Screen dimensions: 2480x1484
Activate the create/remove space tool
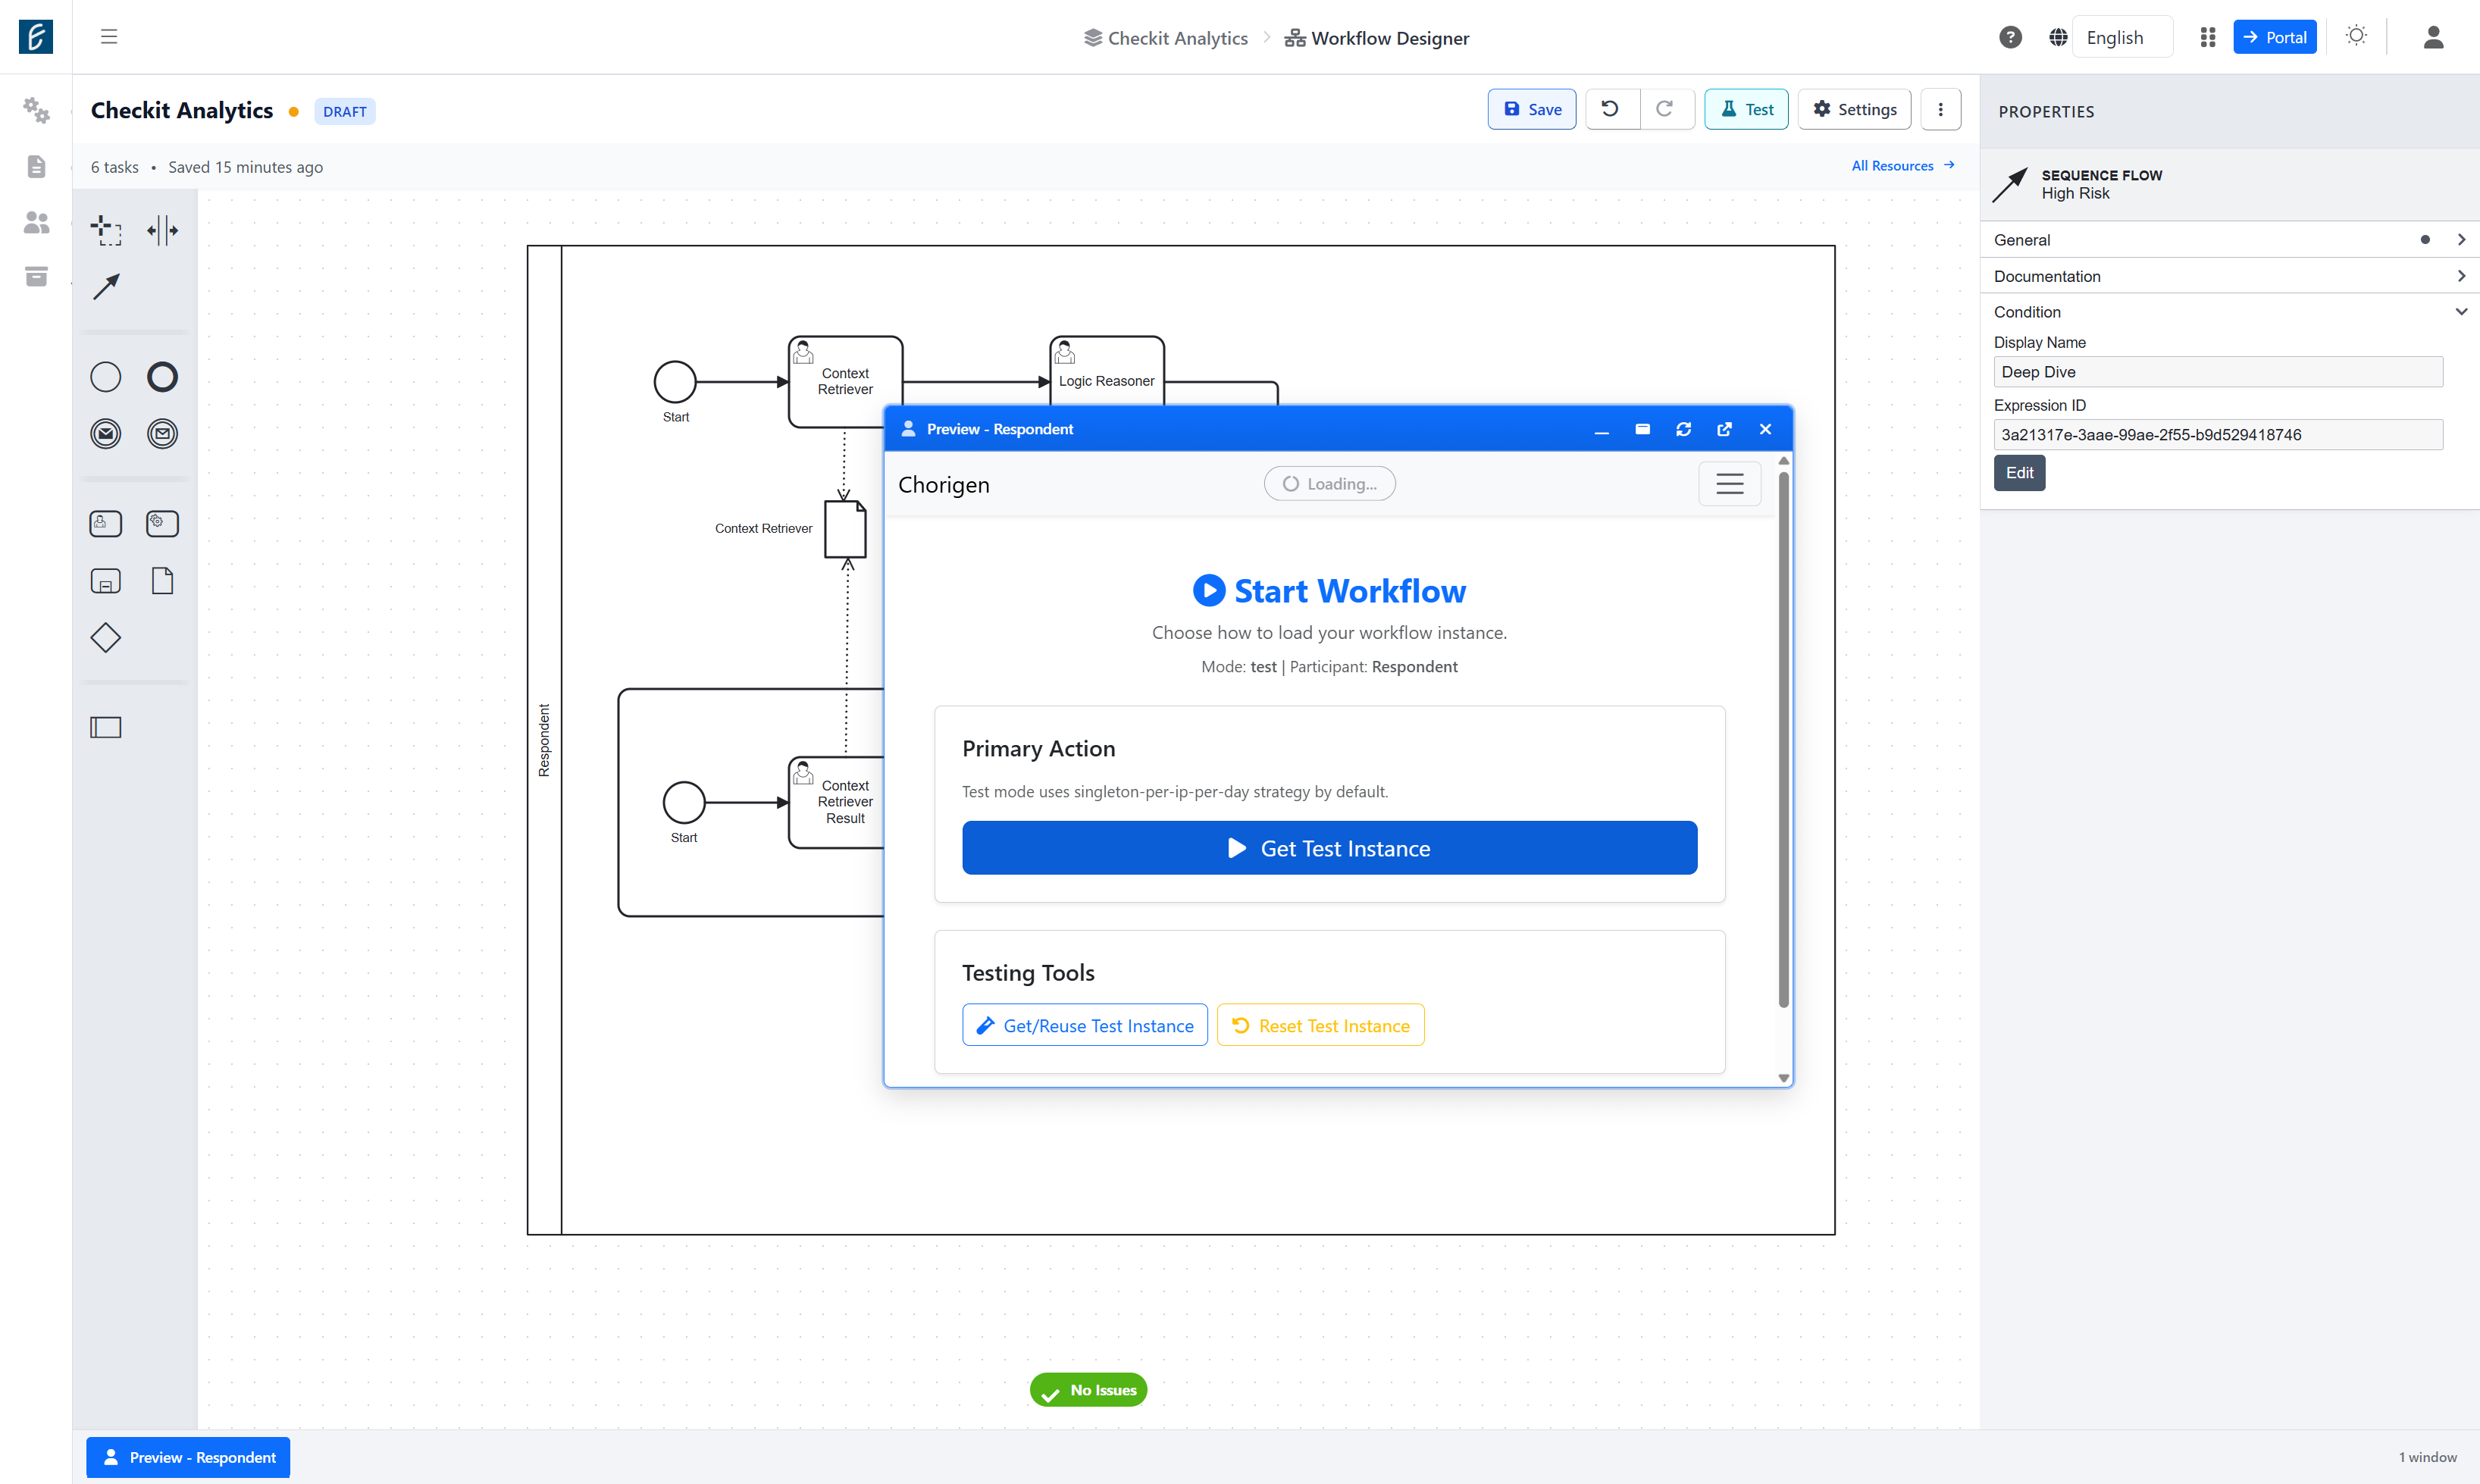tap(162, 230)
